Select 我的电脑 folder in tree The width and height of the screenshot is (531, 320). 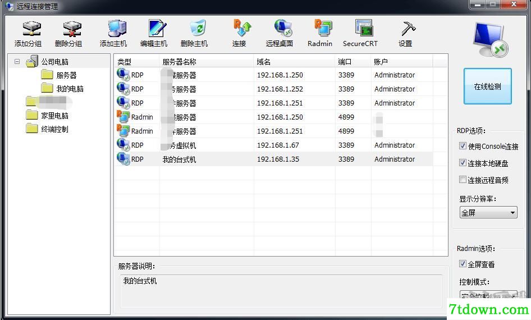(70, 89)
